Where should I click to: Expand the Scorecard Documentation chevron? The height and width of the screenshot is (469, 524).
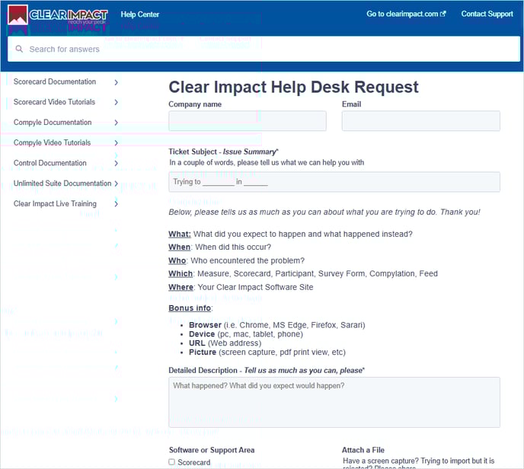tap(116, 82)
